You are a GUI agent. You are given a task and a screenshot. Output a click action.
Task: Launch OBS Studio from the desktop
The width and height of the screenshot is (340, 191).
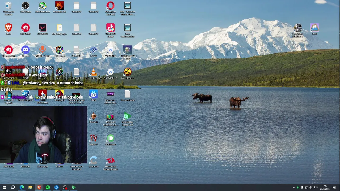(x=25, y=7)
